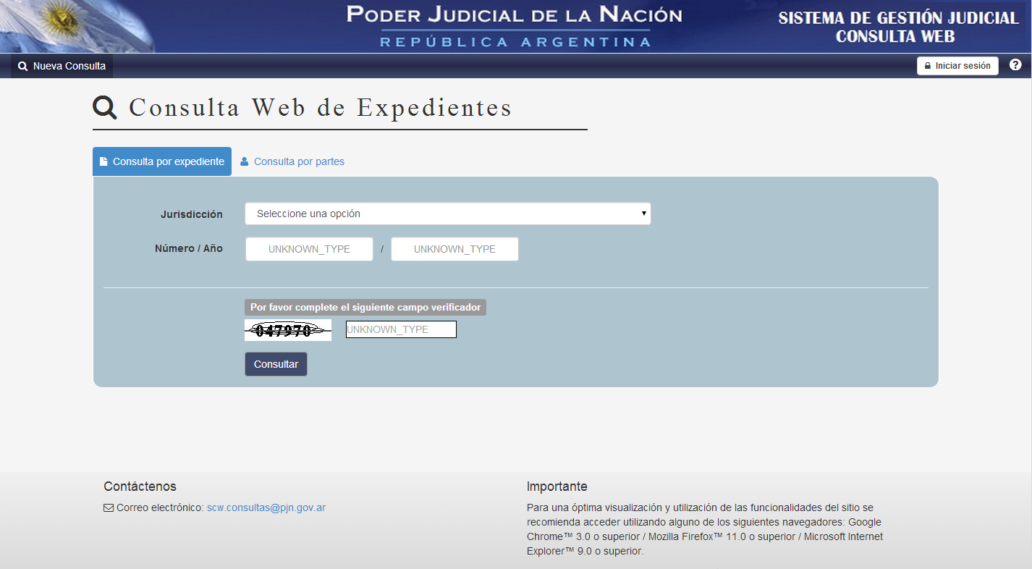Click the captcha image showing 047970
Viewport: 1032px width, 569px height.
click(288, 330)
